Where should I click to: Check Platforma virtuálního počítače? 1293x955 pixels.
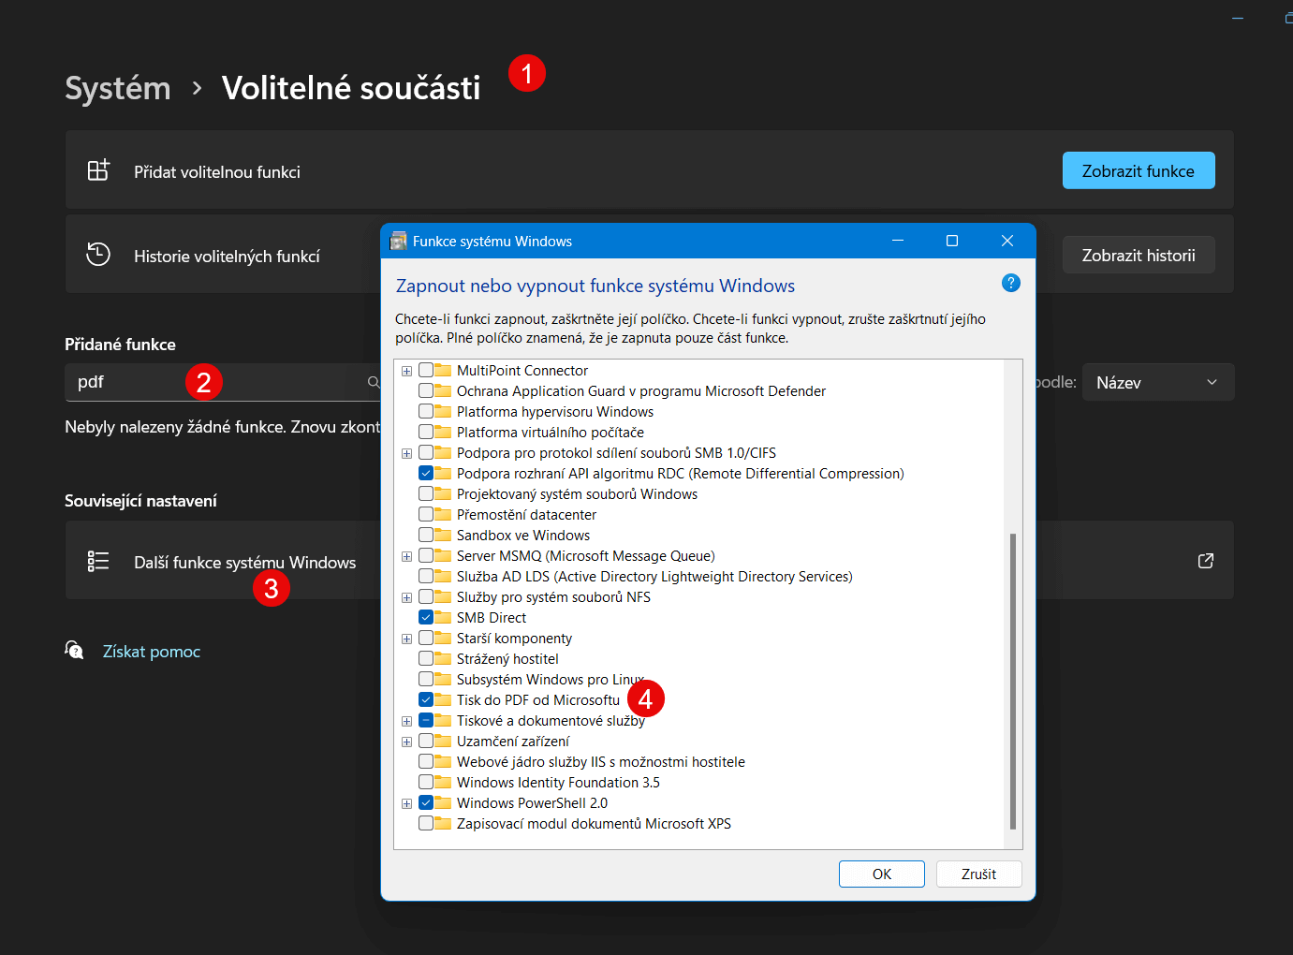tap(426, 432)
